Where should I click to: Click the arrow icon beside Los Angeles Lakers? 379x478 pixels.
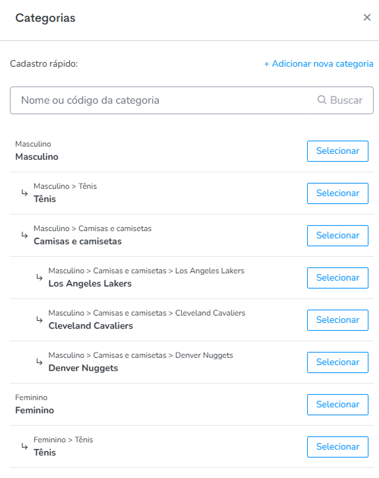pyautogui.click(x=40, y=277)
